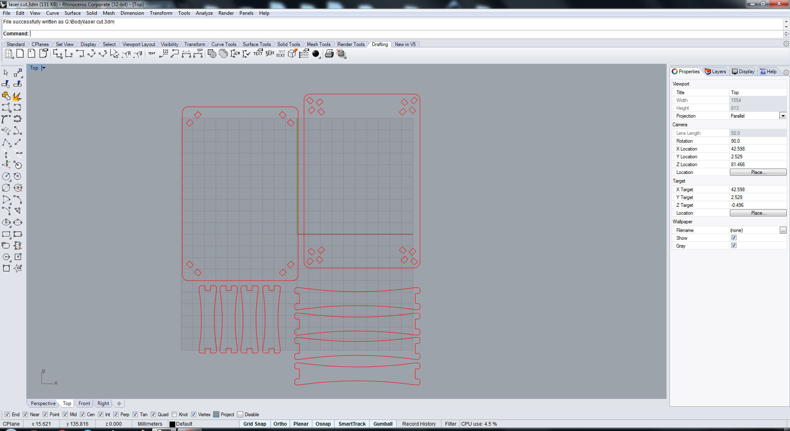790x431 pixels.
Task: Switch to the Front viewport tab
Action: [84, 403]
